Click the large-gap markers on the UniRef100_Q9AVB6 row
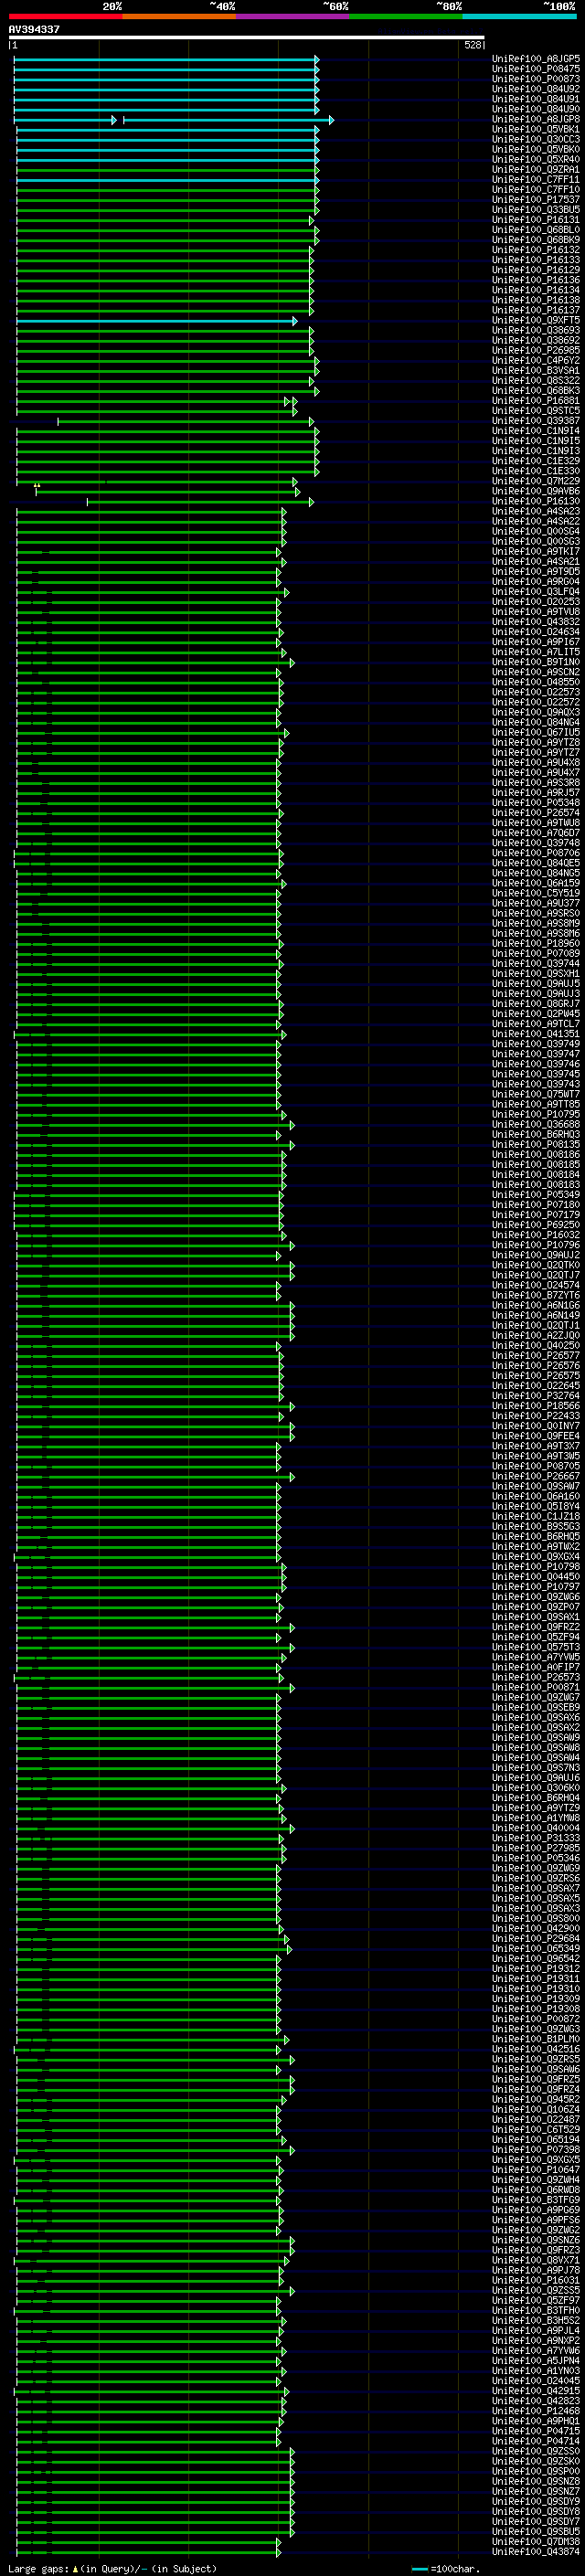This screenshot has width=585, height=2576. [37, 486]
